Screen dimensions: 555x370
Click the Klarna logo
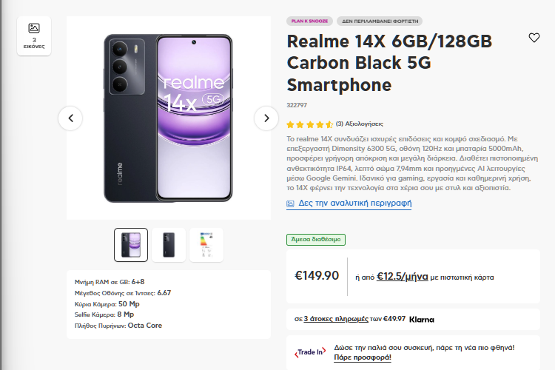[x=422, y=320]
